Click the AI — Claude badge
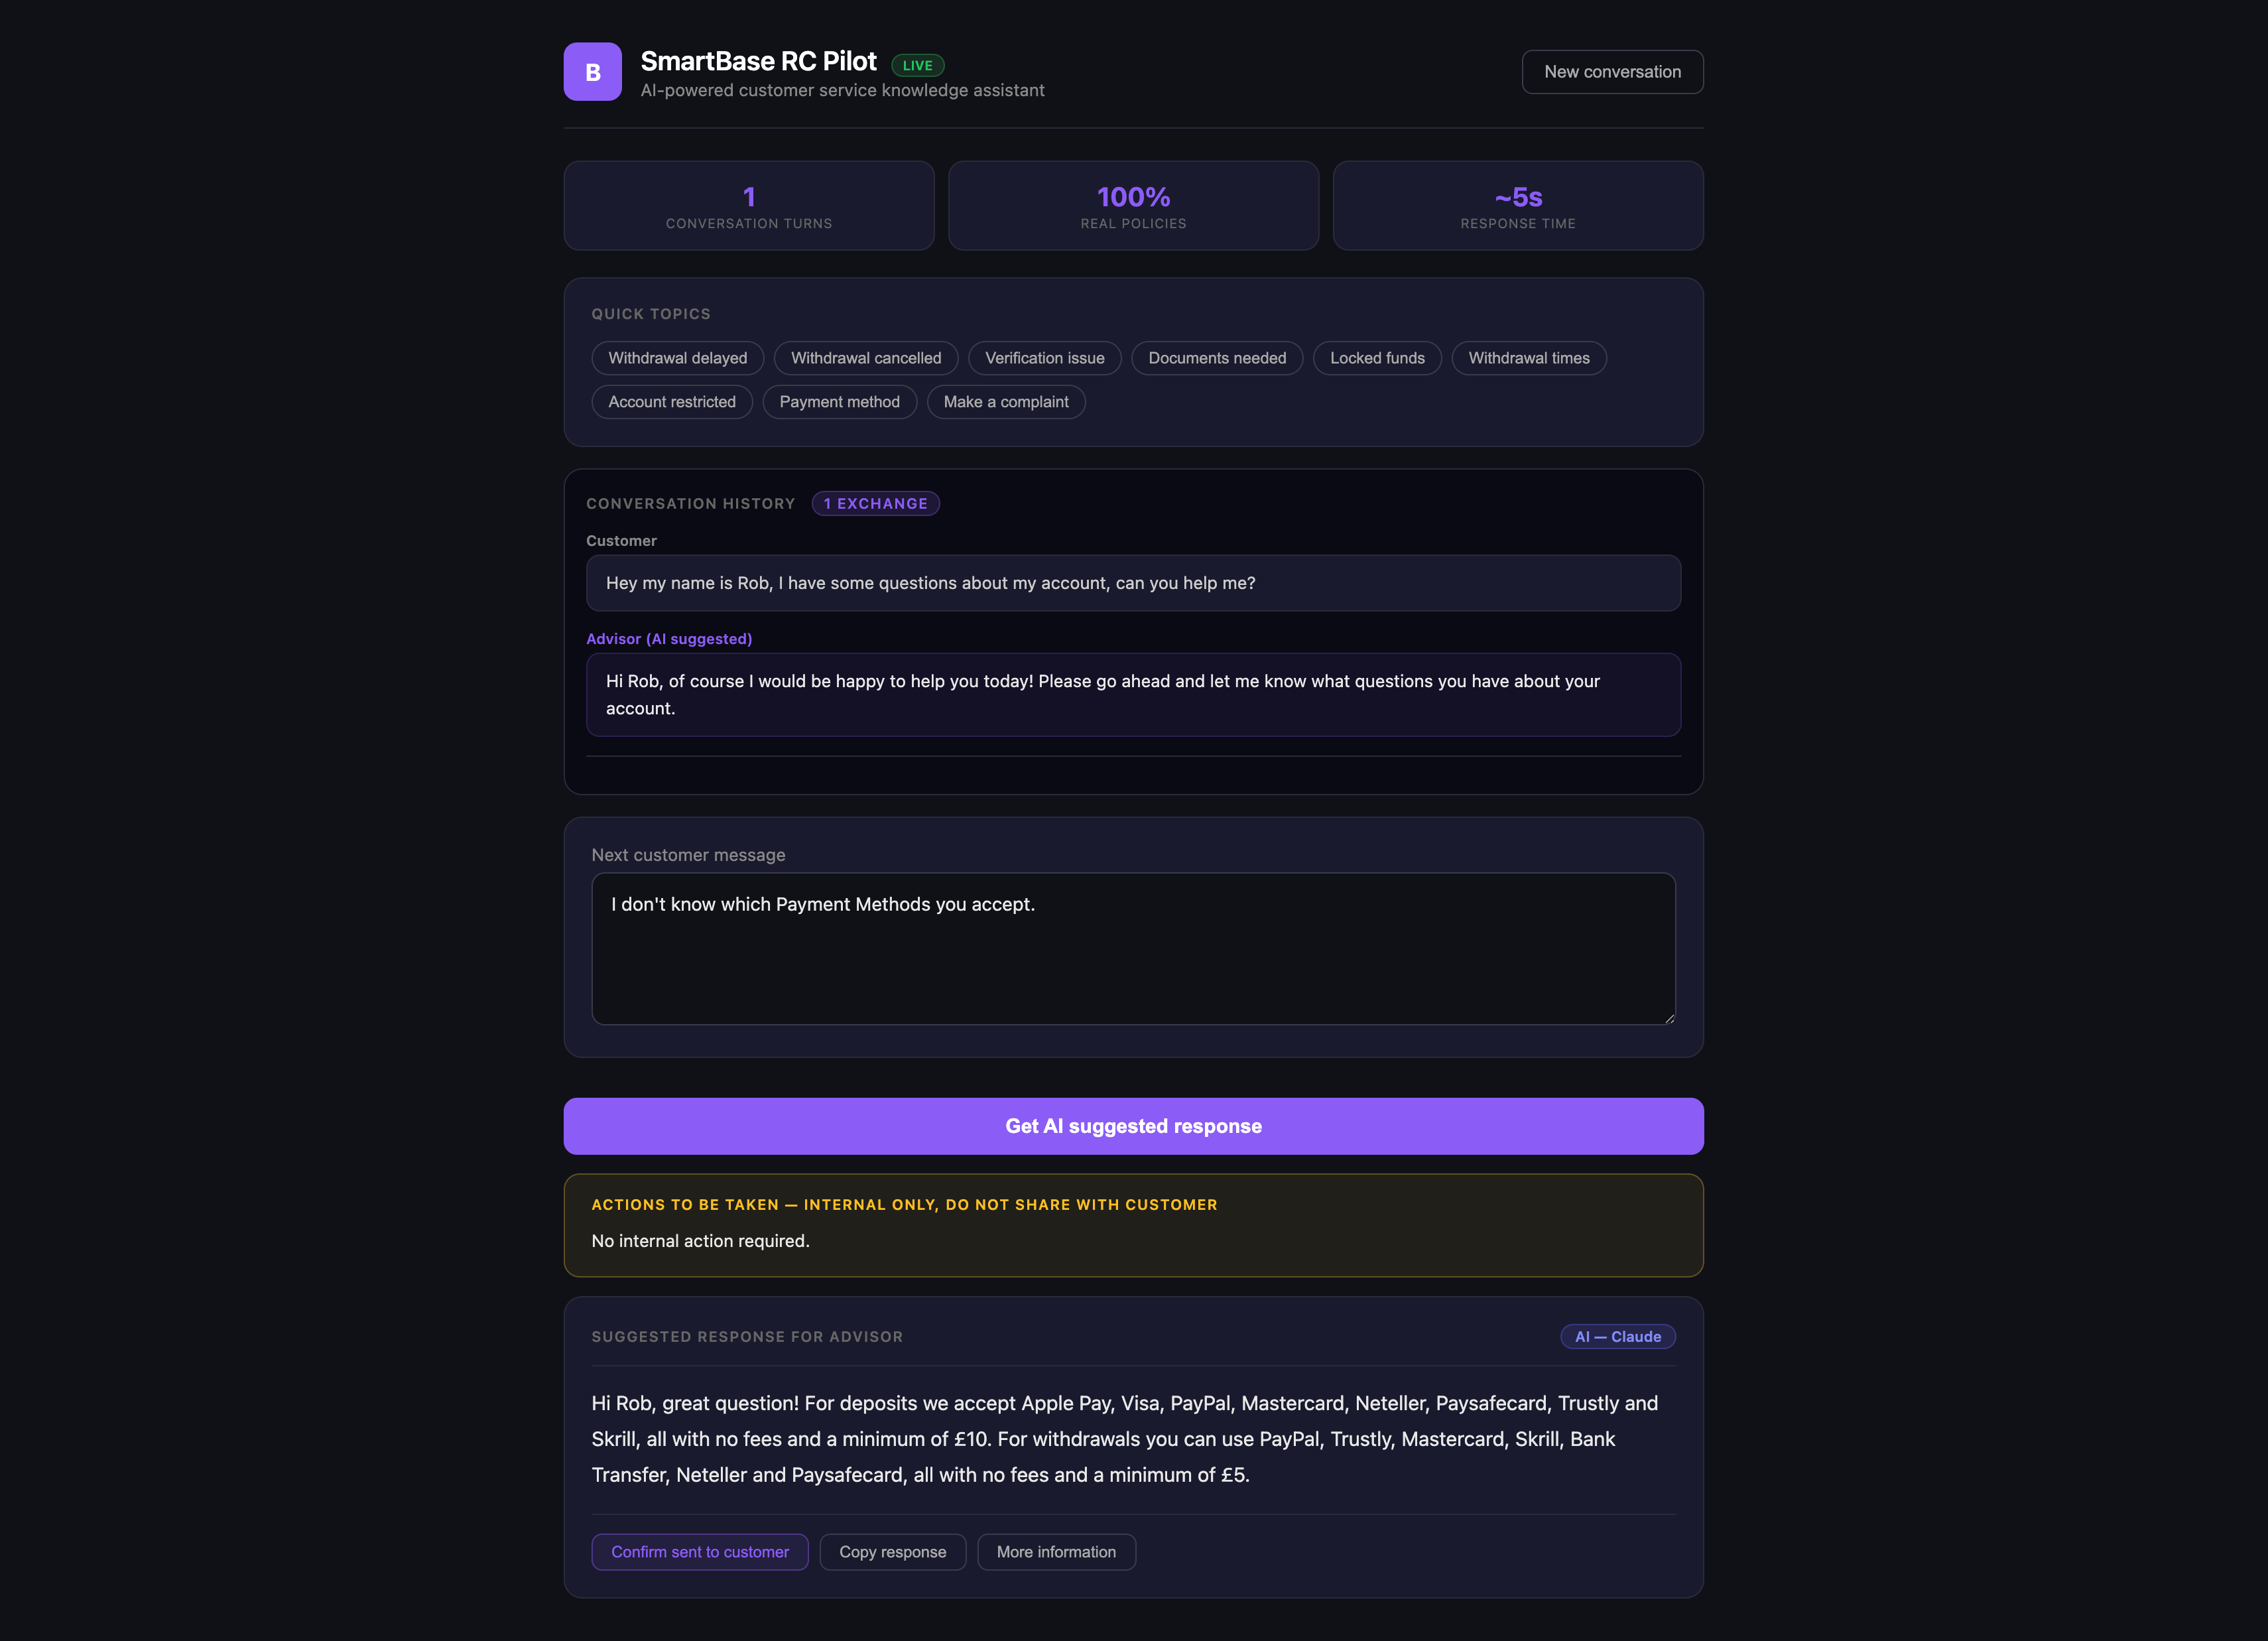 (x=1617, y=1337)
